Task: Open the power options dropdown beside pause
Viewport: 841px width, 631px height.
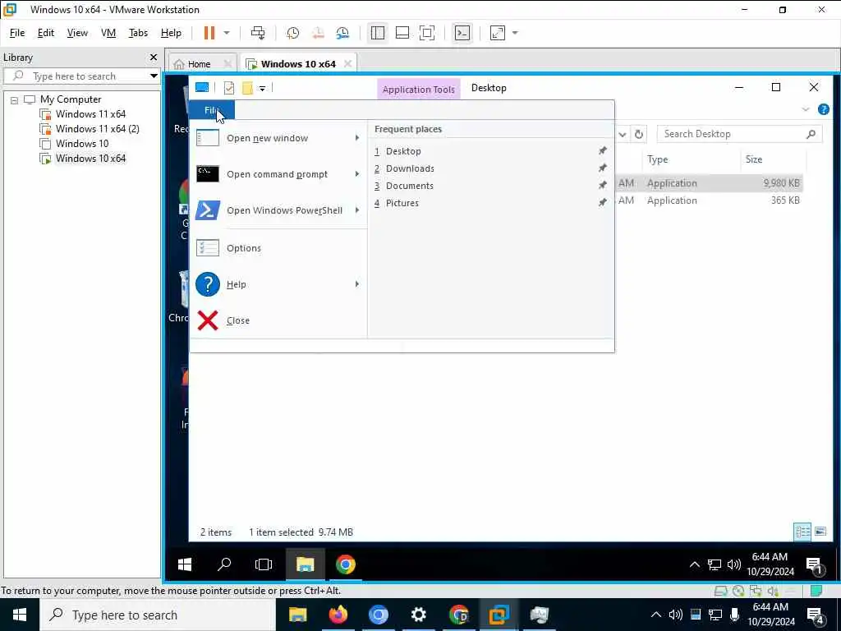Action: (x=227, y=33)
